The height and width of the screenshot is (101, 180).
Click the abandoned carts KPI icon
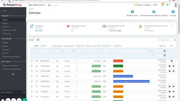pyautogui.click(x=68, y=26)
